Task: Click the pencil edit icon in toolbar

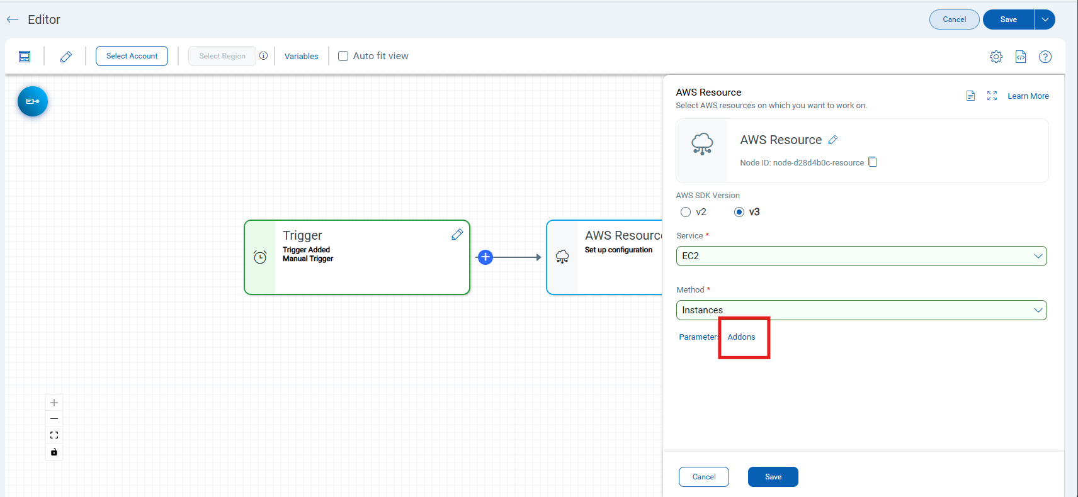Action: tap(66, 57)
